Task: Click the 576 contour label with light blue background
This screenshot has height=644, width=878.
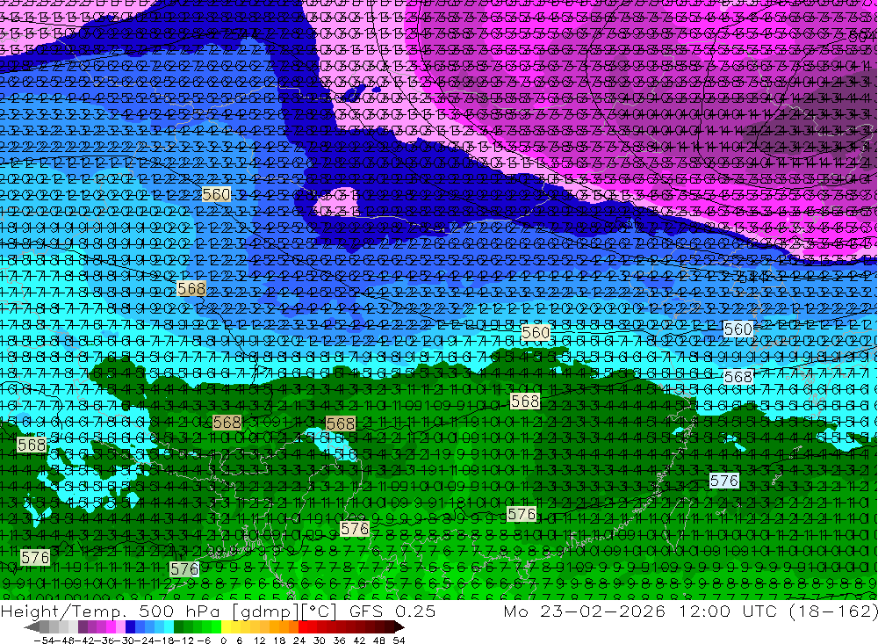Action: pos(724,481)
